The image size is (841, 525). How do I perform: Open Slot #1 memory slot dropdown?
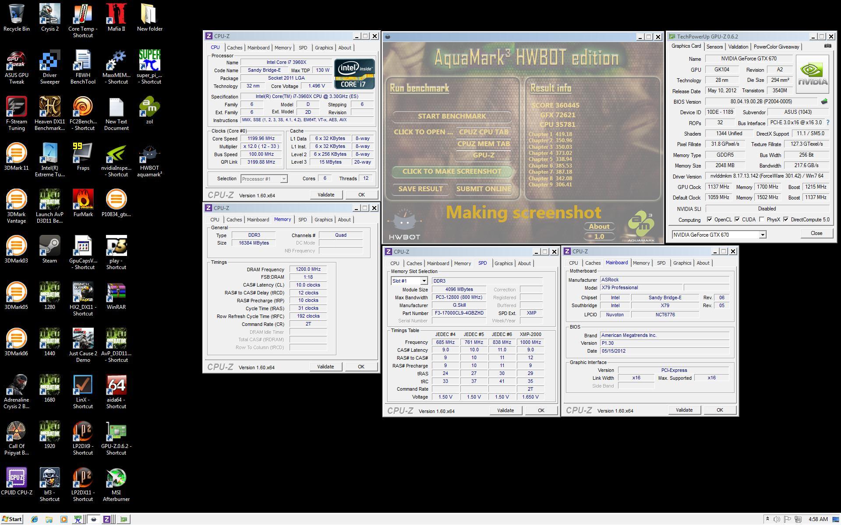(x=424, y=281)
